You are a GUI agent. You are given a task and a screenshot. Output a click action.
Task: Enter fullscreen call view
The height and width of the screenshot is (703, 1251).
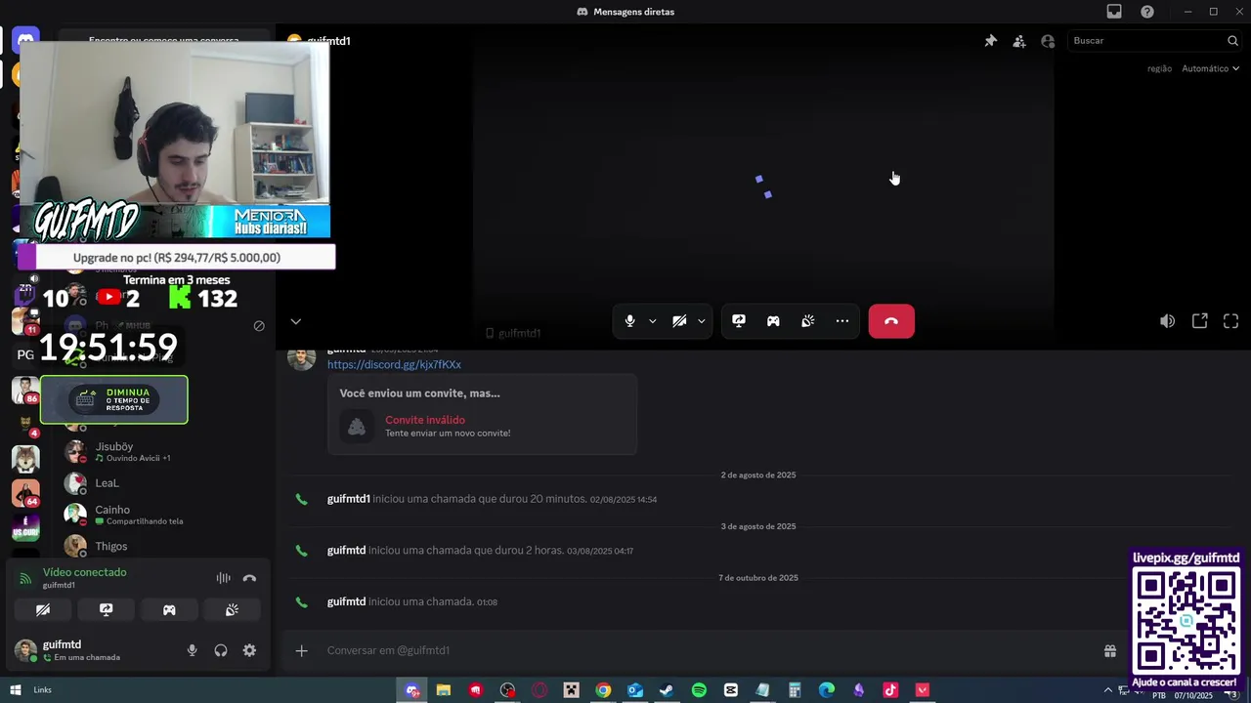(1231, 321)
